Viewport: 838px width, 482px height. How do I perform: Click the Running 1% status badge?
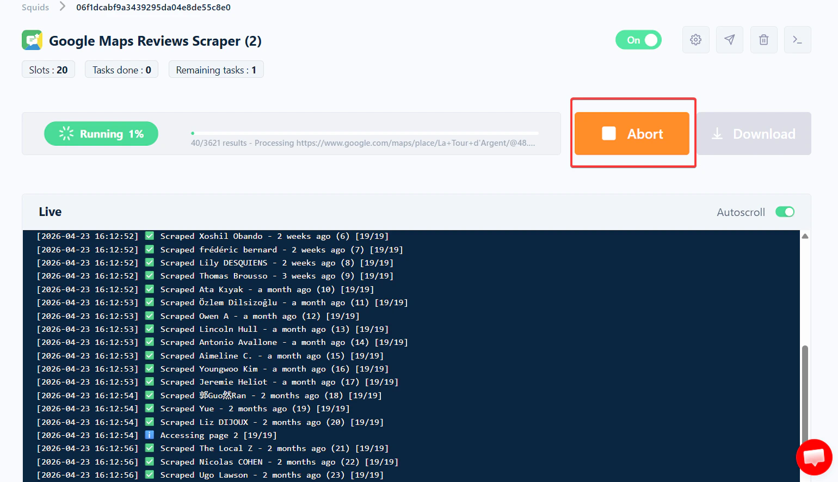tap(101, 134)
